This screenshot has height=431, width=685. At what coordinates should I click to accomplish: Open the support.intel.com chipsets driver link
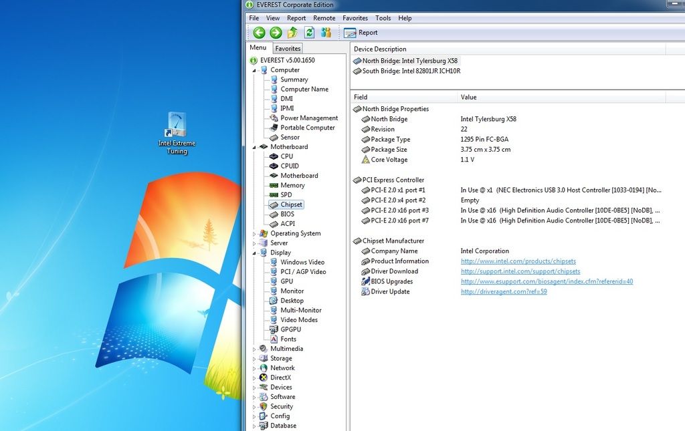520,271
